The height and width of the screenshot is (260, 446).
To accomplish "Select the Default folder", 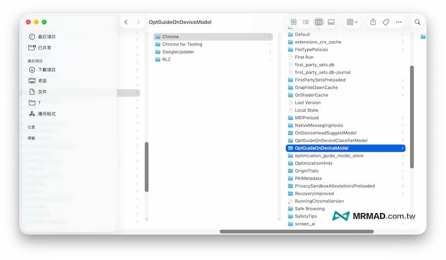I will click(x=345, y=34).
